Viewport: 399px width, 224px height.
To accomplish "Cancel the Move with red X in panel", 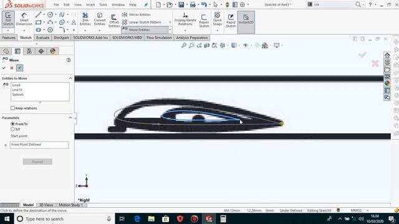I will [12, 68].
